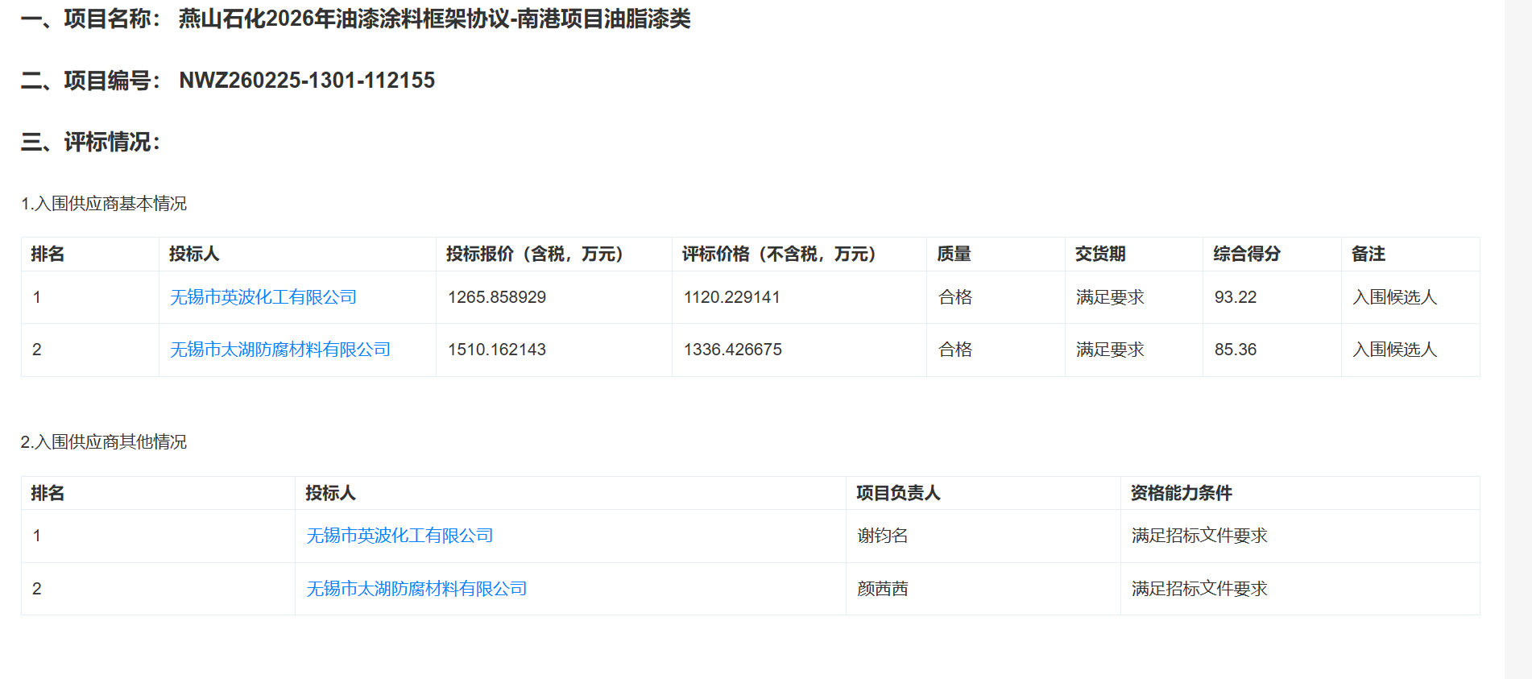
Task: Click the project leader name 颜茜茜
Action: [882, 589]
